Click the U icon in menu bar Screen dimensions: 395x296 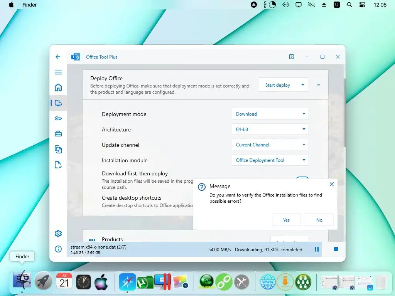coord(336,5)
